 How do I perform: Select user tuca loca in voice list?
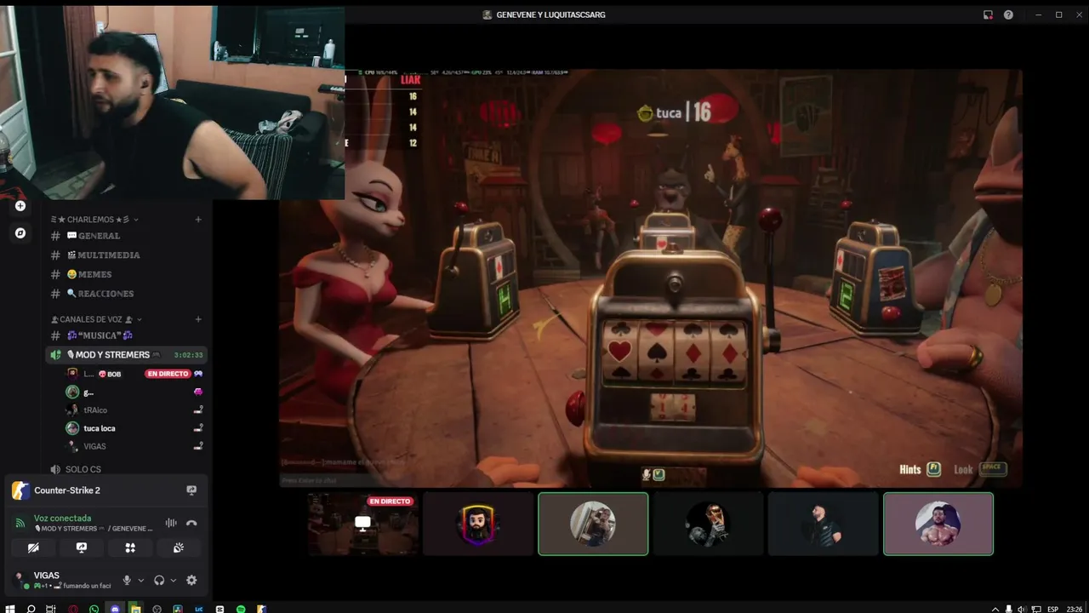pos(134,428)
